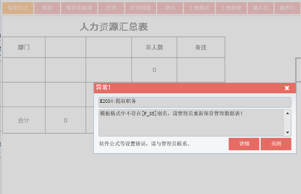The height and width of the screenshot is (194, 301).
Task: Click the 0 value next to 合计
Action: click(x=65, y=120)
